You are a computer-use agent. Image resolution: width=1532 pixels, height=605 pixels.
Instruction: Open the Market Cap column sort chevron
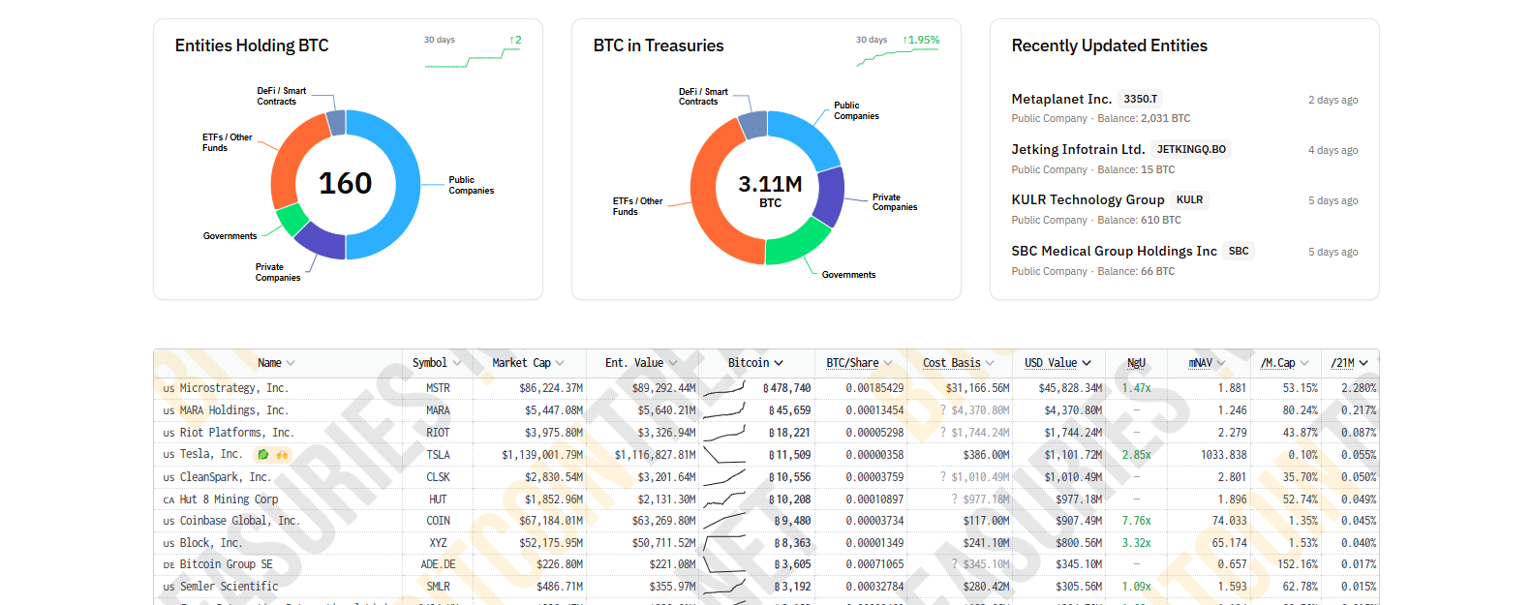(x=560, y=364)
